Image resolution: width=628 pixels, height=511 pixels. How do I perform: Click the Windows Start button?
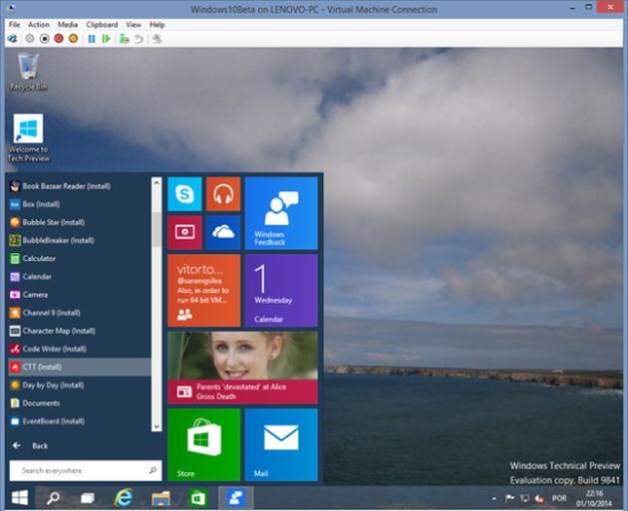[x=20, y=498]
